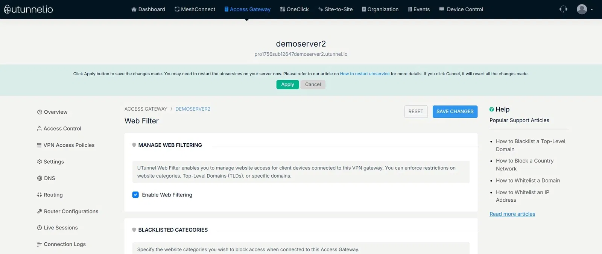
Task: Click the Organization building icon
Action: [364, 9]
